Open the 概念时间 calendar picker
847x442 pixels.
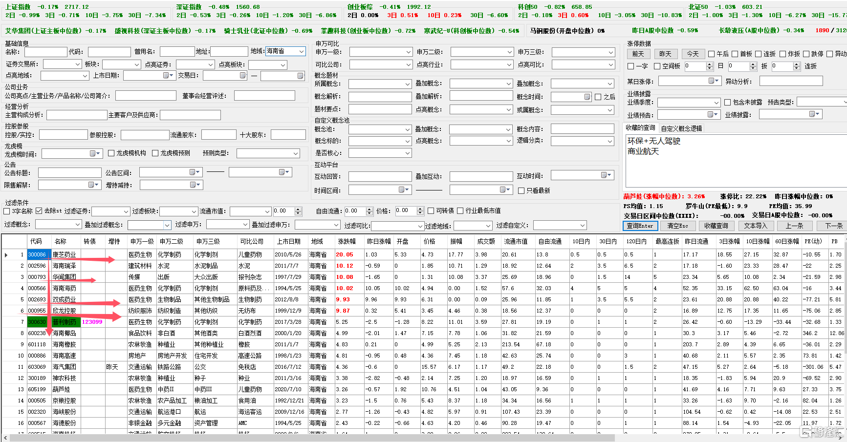[587, 97]
